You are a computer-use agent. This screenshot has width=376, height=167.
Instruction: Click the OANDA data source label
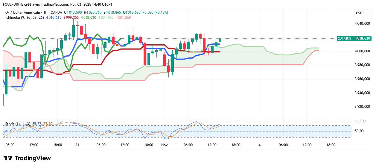pyautogui.click(x=56, y=13)
